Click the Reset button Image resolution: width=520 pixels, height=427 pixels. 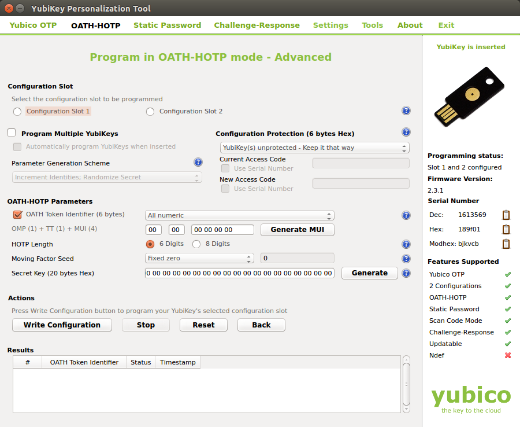203,325
